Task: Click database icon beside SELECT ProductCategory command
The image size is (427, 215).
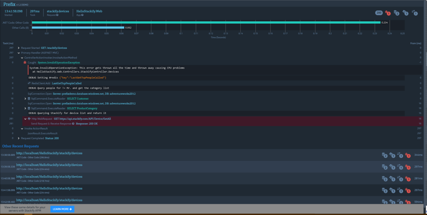Action: [x=29, y=108]
